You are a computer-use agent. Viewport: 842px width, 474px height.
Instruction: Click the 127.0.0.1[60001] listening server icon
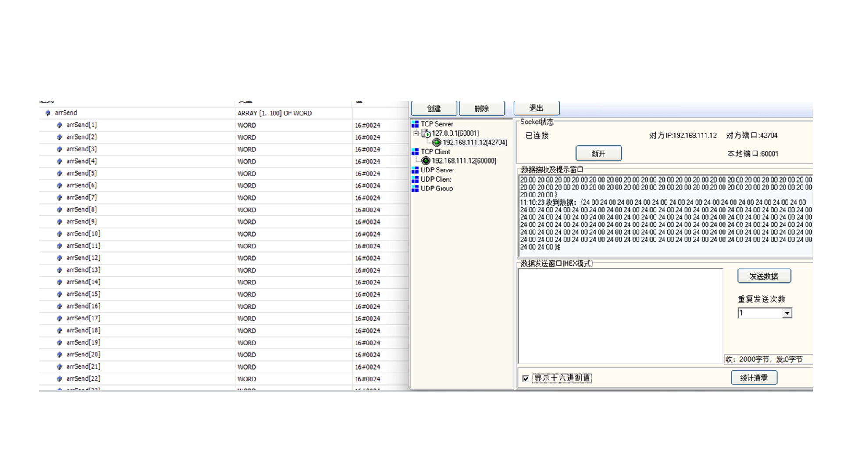pyautogui.click(x=426, y=133)
